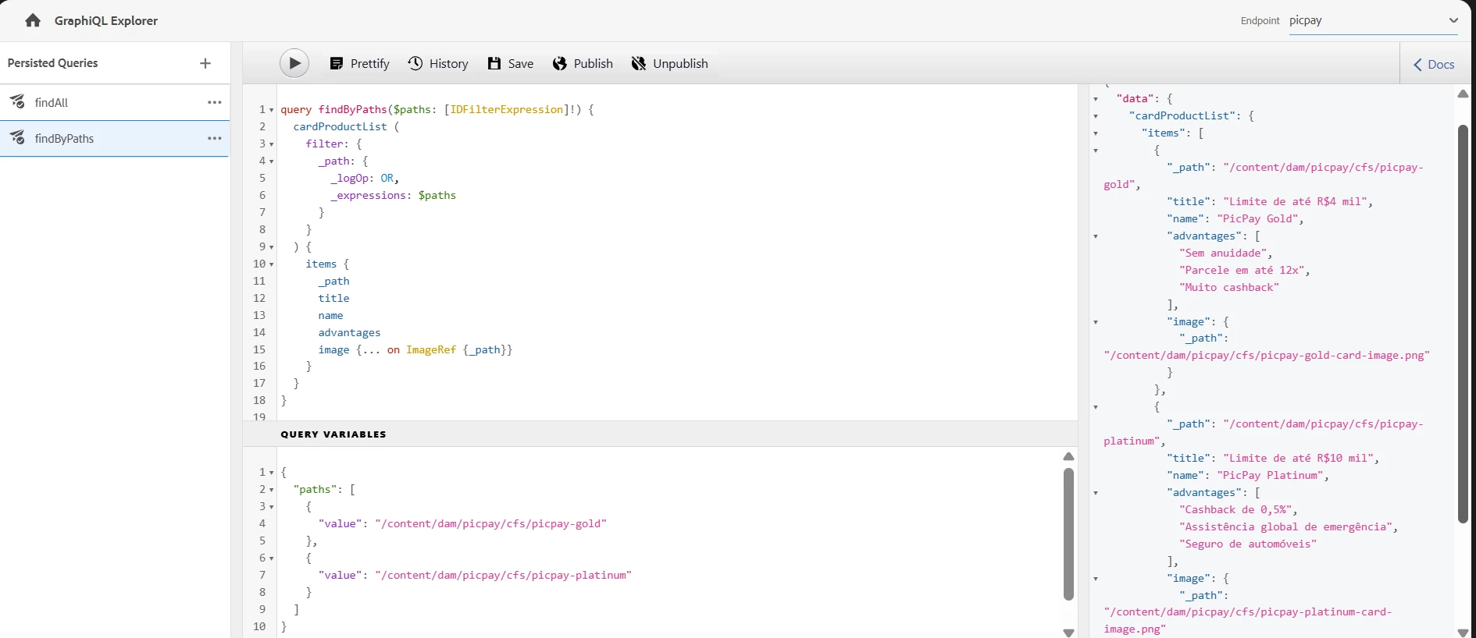Click "Cashback de 0,5%" in results
1476x638 pixels.
(1235, 509)
